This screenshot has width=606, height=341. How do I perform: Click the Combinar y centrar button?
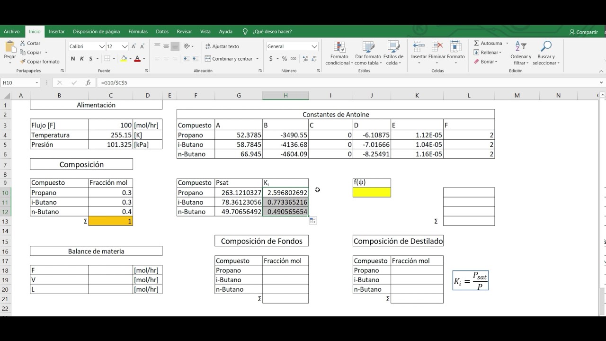229,59
